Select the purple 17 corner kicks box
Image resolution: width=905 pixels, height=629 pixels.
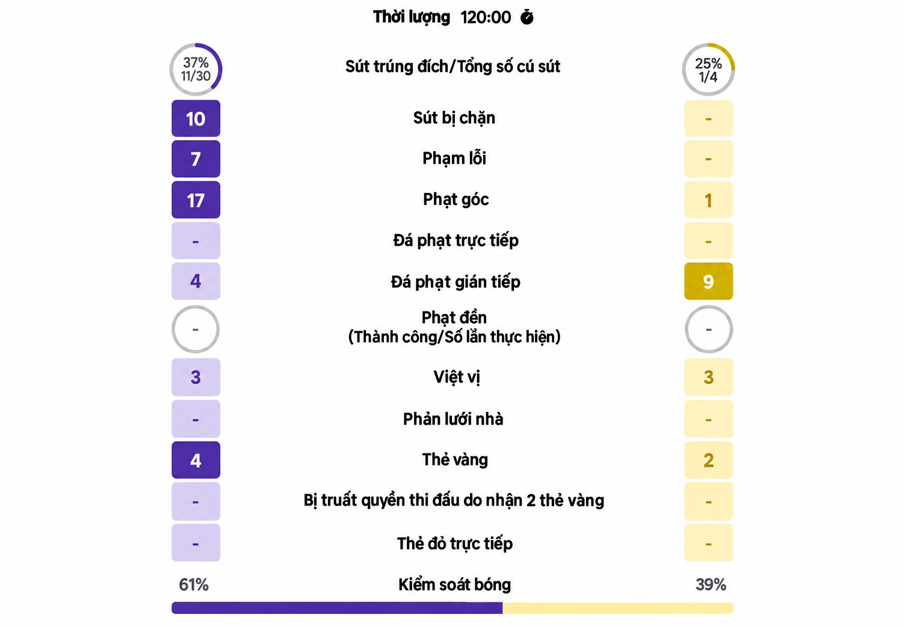196,200
